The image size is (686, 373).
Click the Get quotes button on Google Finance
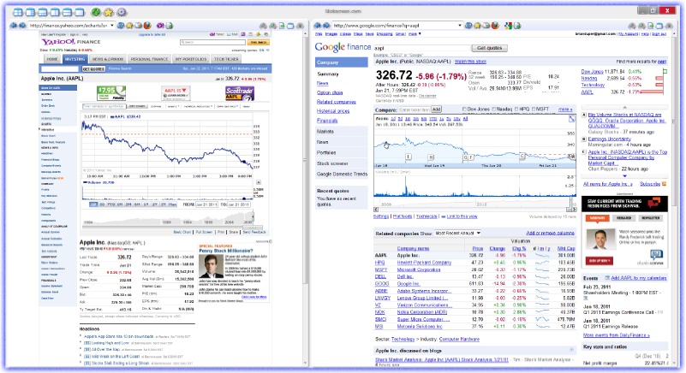click(x=490, y=48)
